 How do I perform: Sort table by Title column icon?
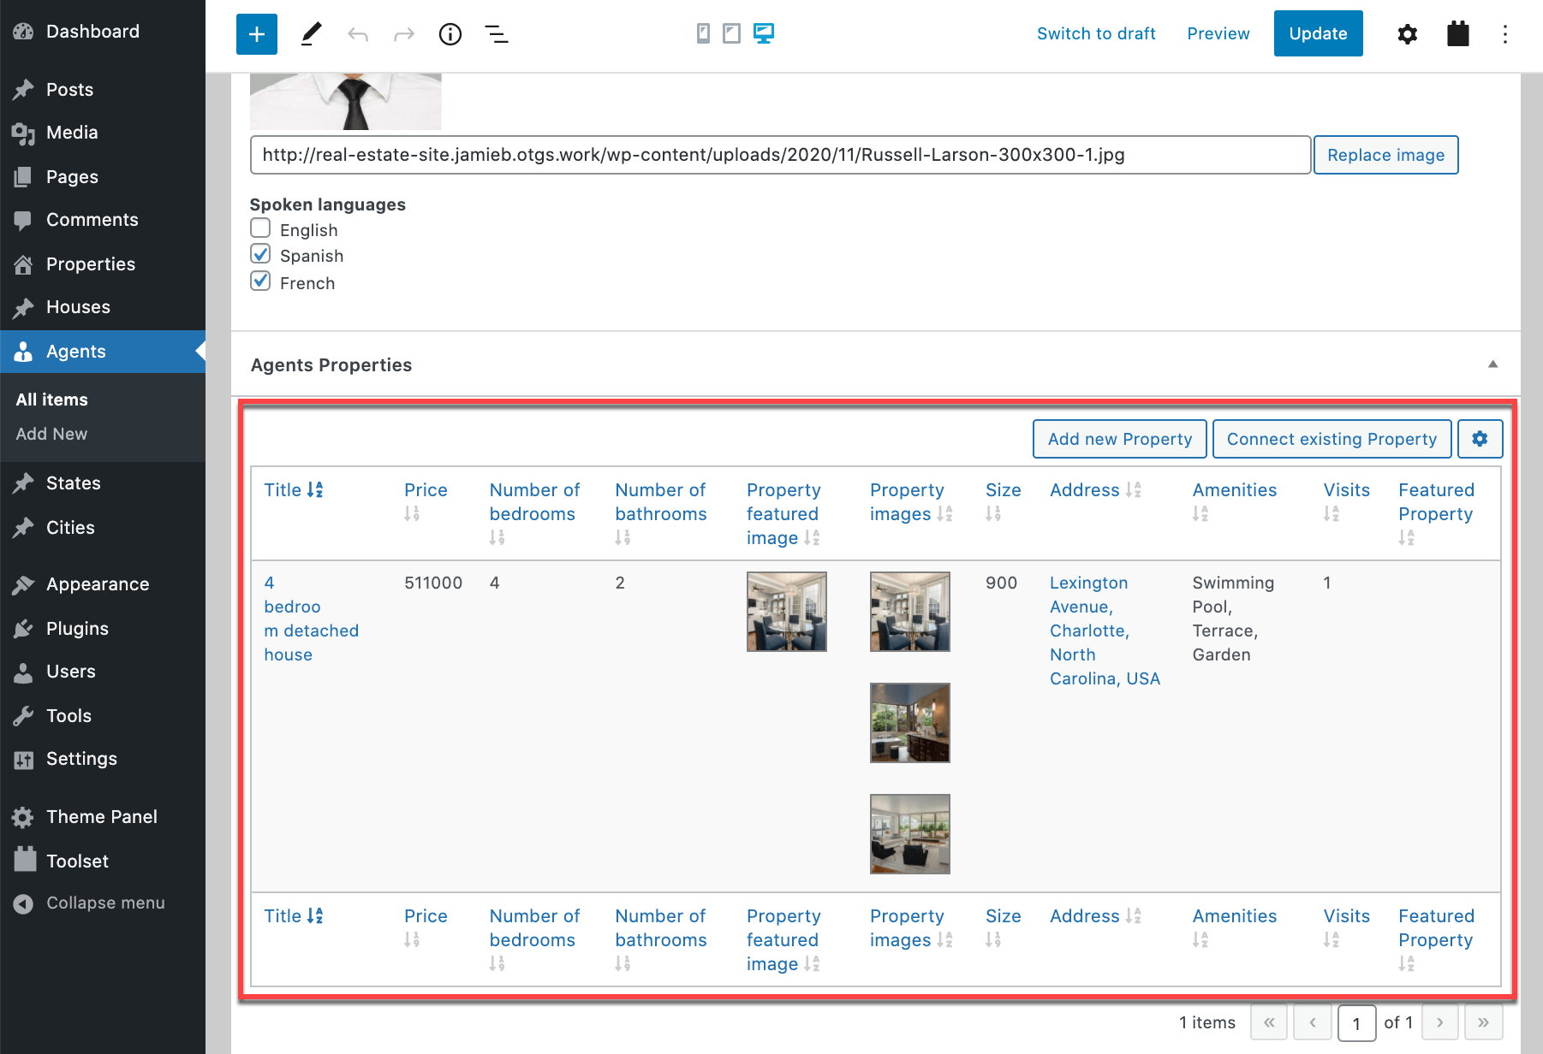coord(315,489)
